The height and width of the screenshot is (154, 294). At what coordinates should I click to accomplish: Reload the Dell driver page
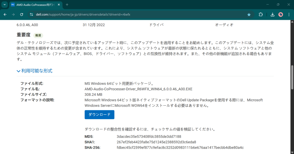(22, 15)
